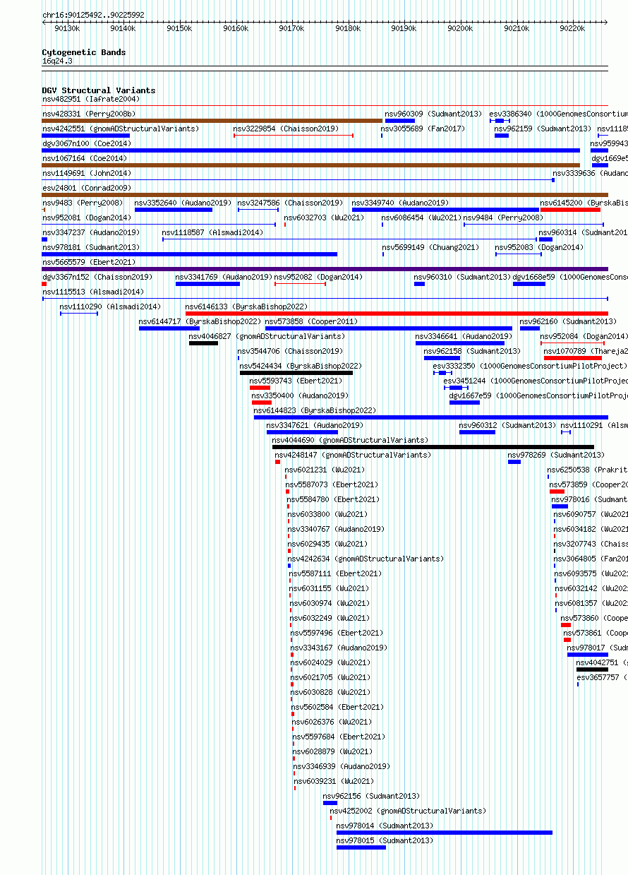Click nsv952082 (Dogan2014) label
The image size is (628, 875).
point(318,277)
